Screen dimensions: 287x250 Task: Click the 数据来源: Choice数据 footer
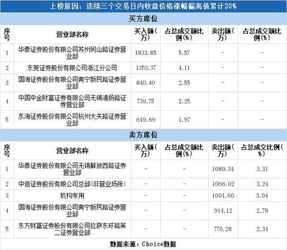pos(143,244)
